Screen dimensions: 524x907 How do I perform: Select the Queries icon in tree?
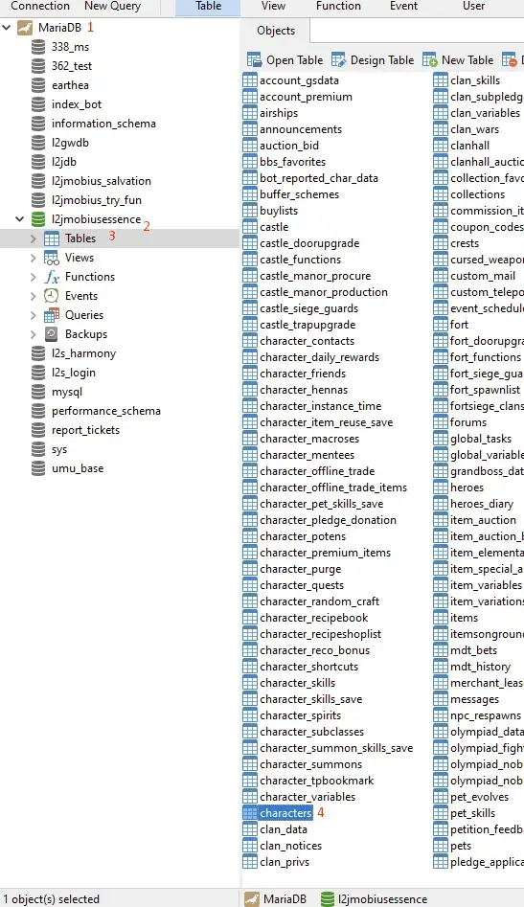tap(52, 315)
